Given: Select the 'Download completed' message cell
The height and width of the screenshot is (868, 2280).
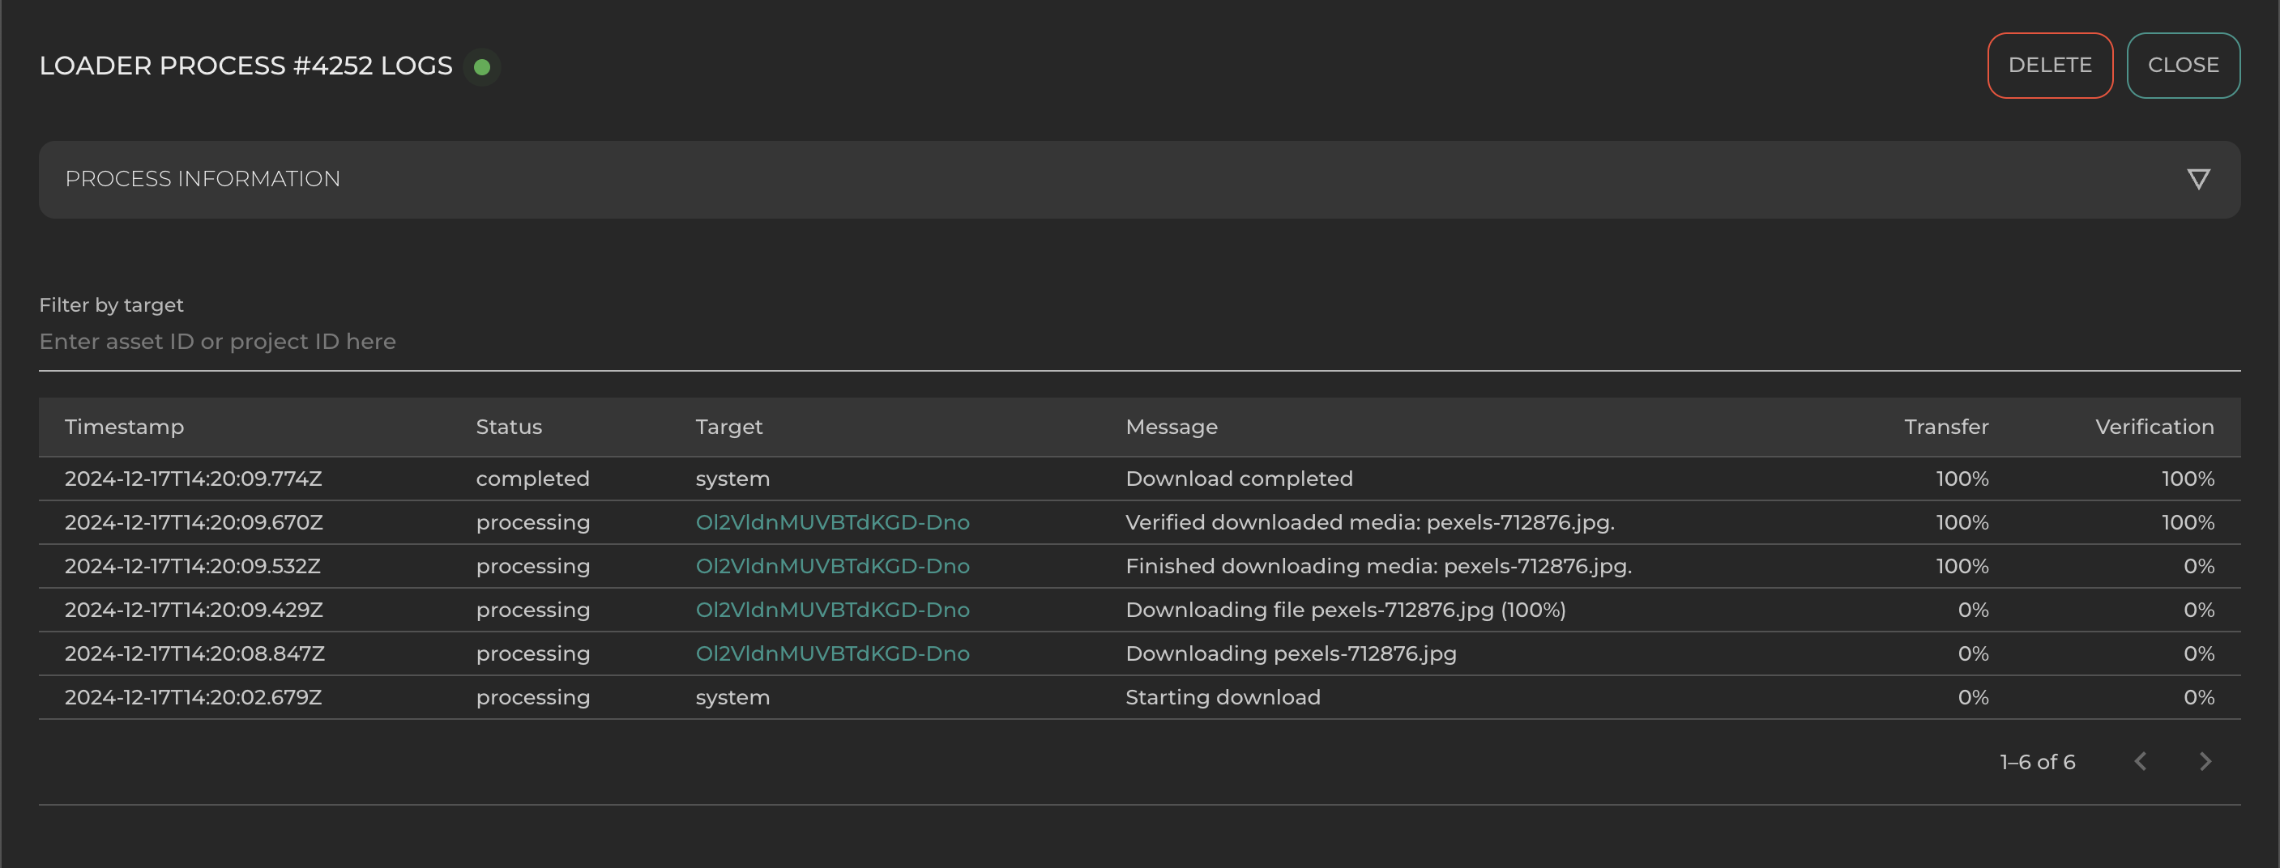Looking at the screenshot, I should [x=1238, y=479].
